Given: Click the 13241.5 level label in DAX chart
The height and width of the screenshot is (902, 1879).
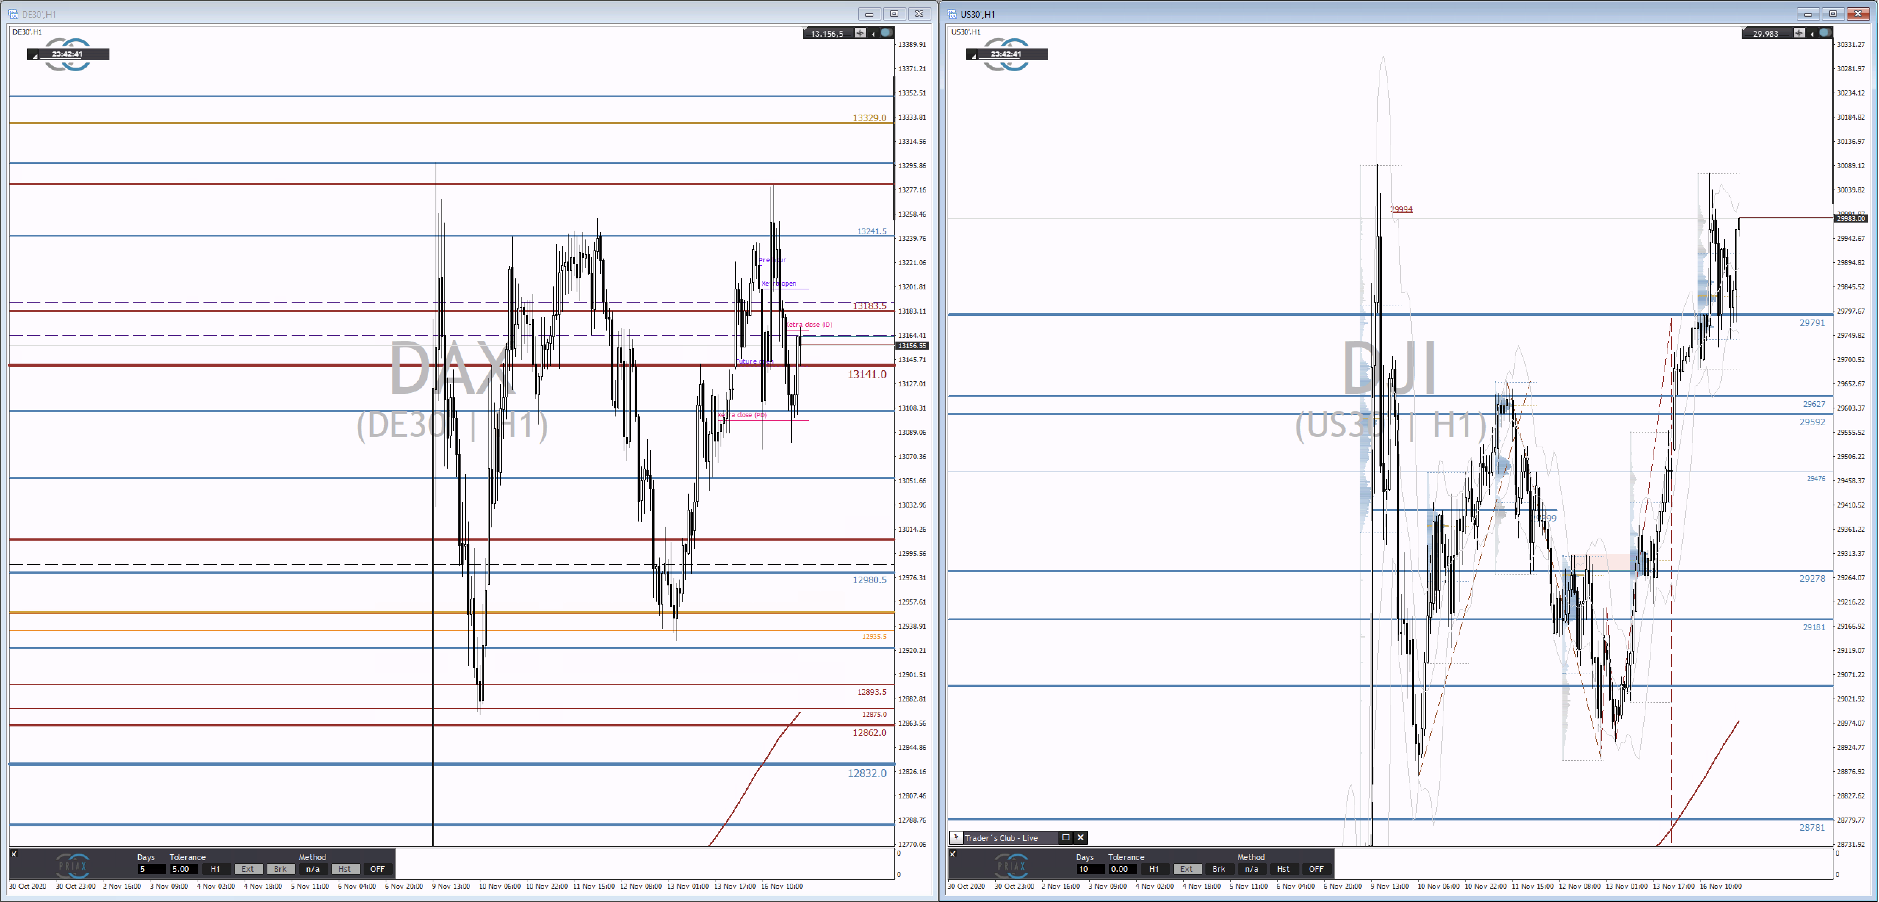Looking at the screenshot, I should tap(872, 231).
